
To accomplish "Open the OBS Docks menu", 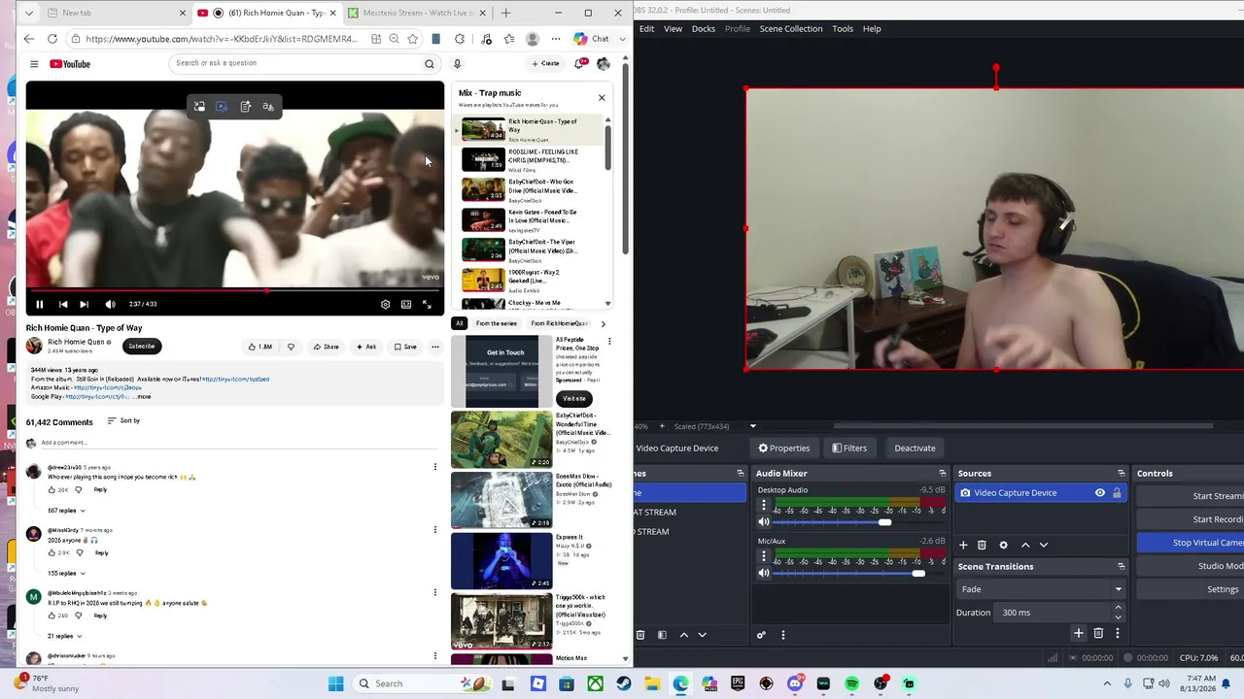I will [704, 28].
